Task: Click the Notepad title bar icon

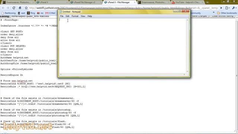Action: tap(61, 12)
